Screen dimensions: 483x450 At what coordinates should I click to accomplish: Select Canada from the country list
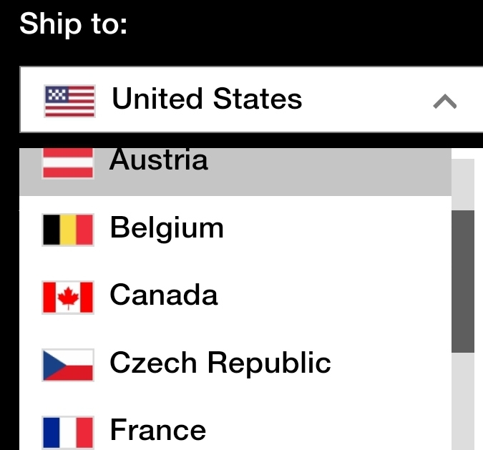pyautogui.click(x=164, y=295)
